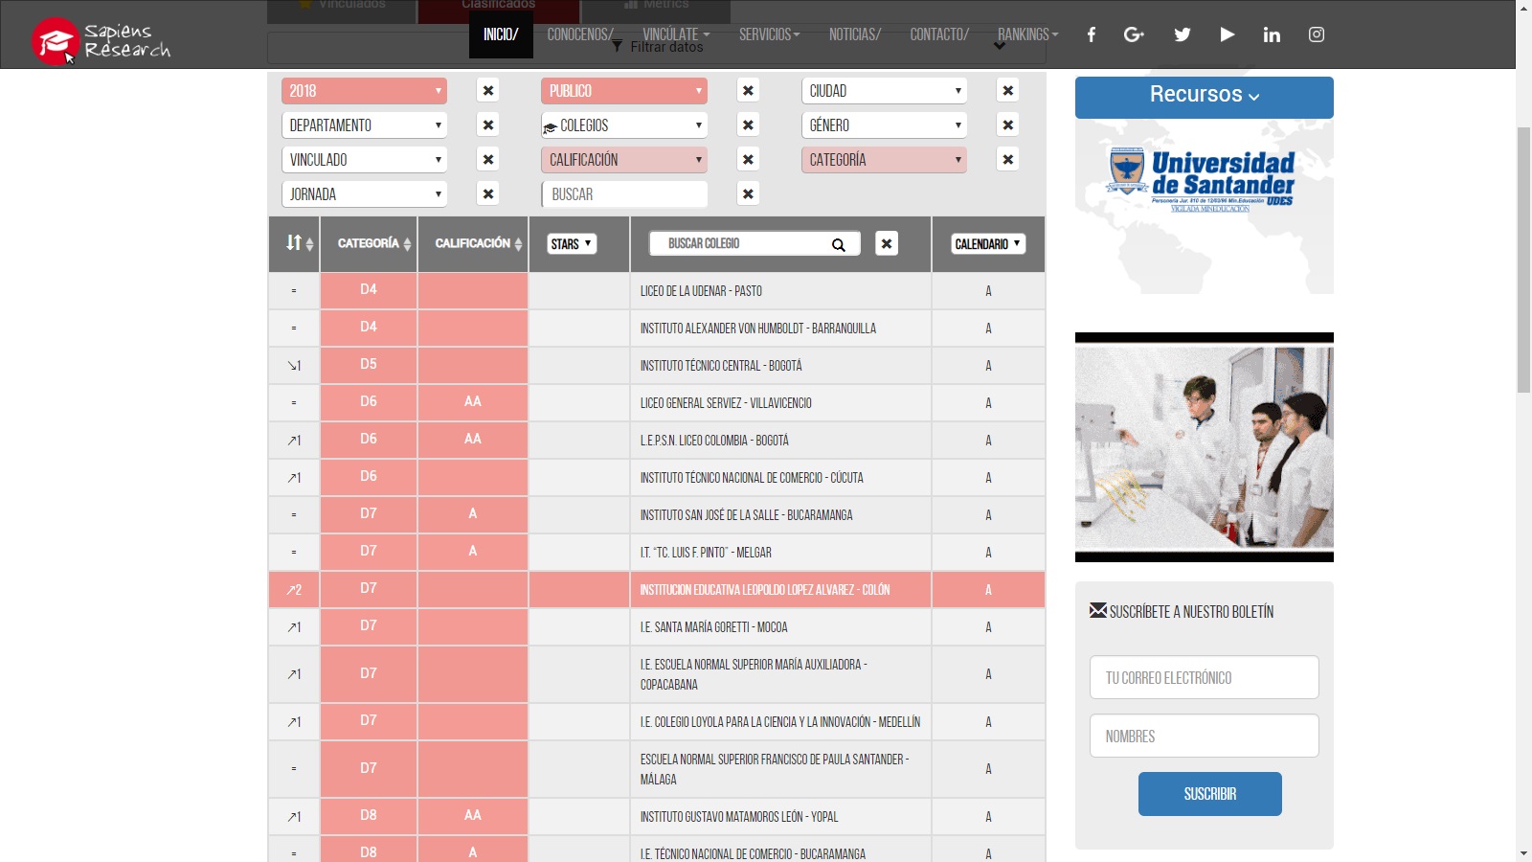1532x862 pixels.
Task: Select INSTITUCION EDUCATIVA LEOPOLDO LOPEZ ALVAREZ row
Action: point(657,590)
